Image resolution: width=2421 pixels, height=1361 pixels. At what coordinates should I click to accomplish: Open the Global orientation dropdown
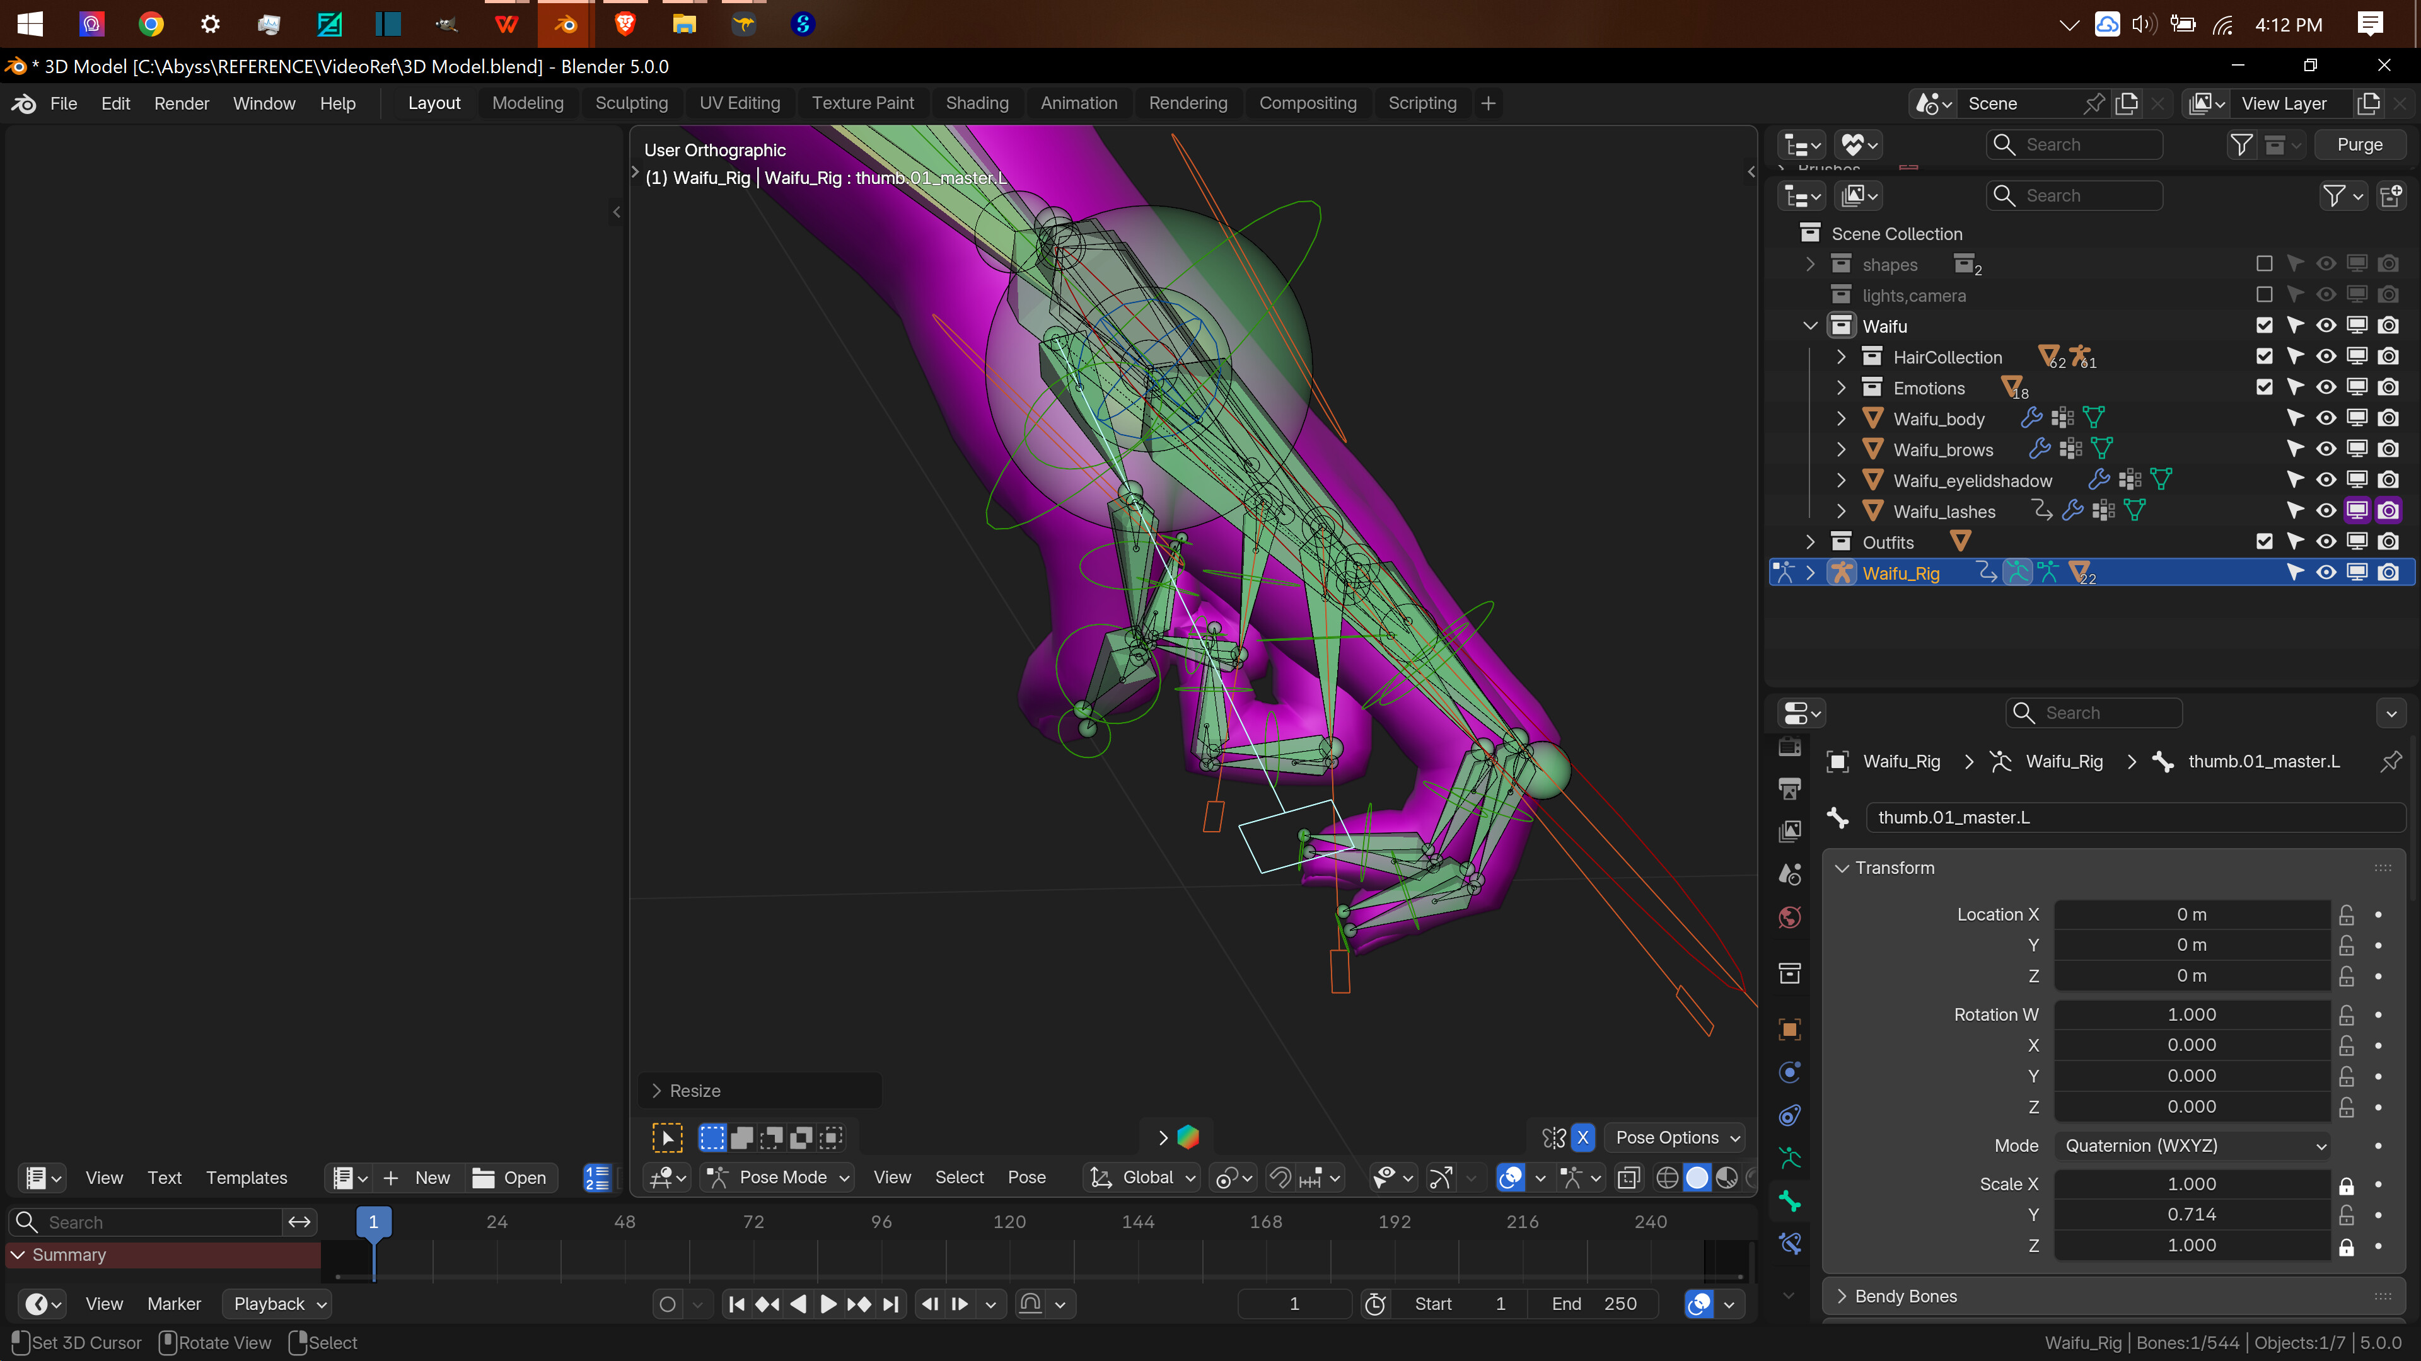point(1143,1177)
